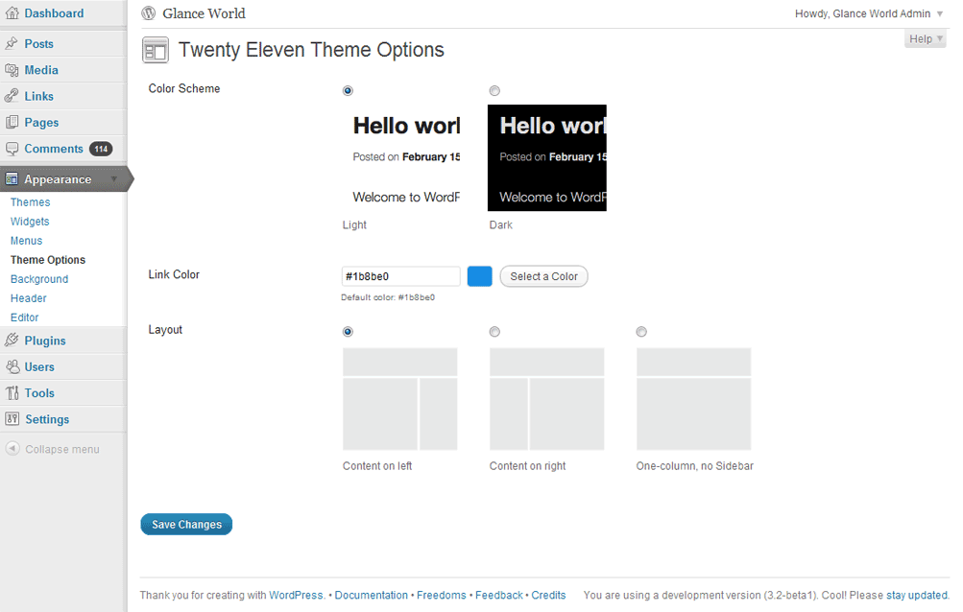
Task: Collapse the Appearance menu arrow
Action: (114, 178)
